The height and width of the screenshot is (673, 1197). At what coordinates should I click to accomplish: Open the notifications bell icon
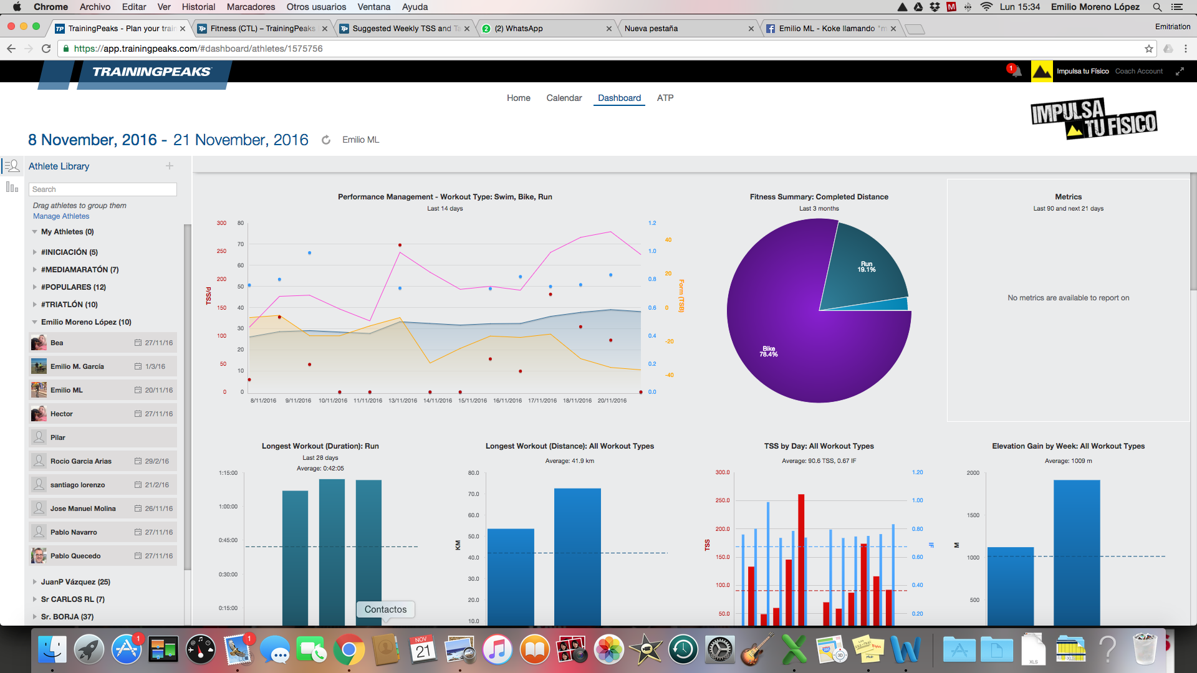tap(1016, 72)
